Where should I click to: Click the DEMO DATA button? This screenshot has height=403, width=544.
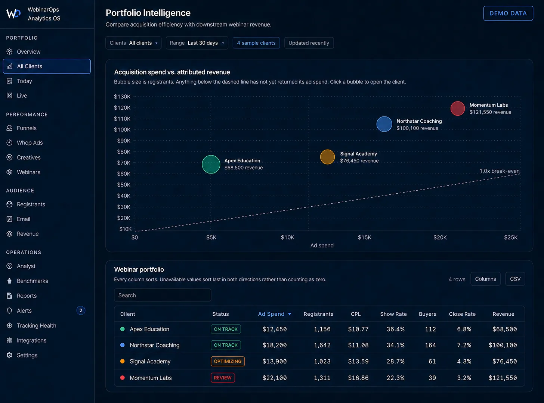point(508,13)
